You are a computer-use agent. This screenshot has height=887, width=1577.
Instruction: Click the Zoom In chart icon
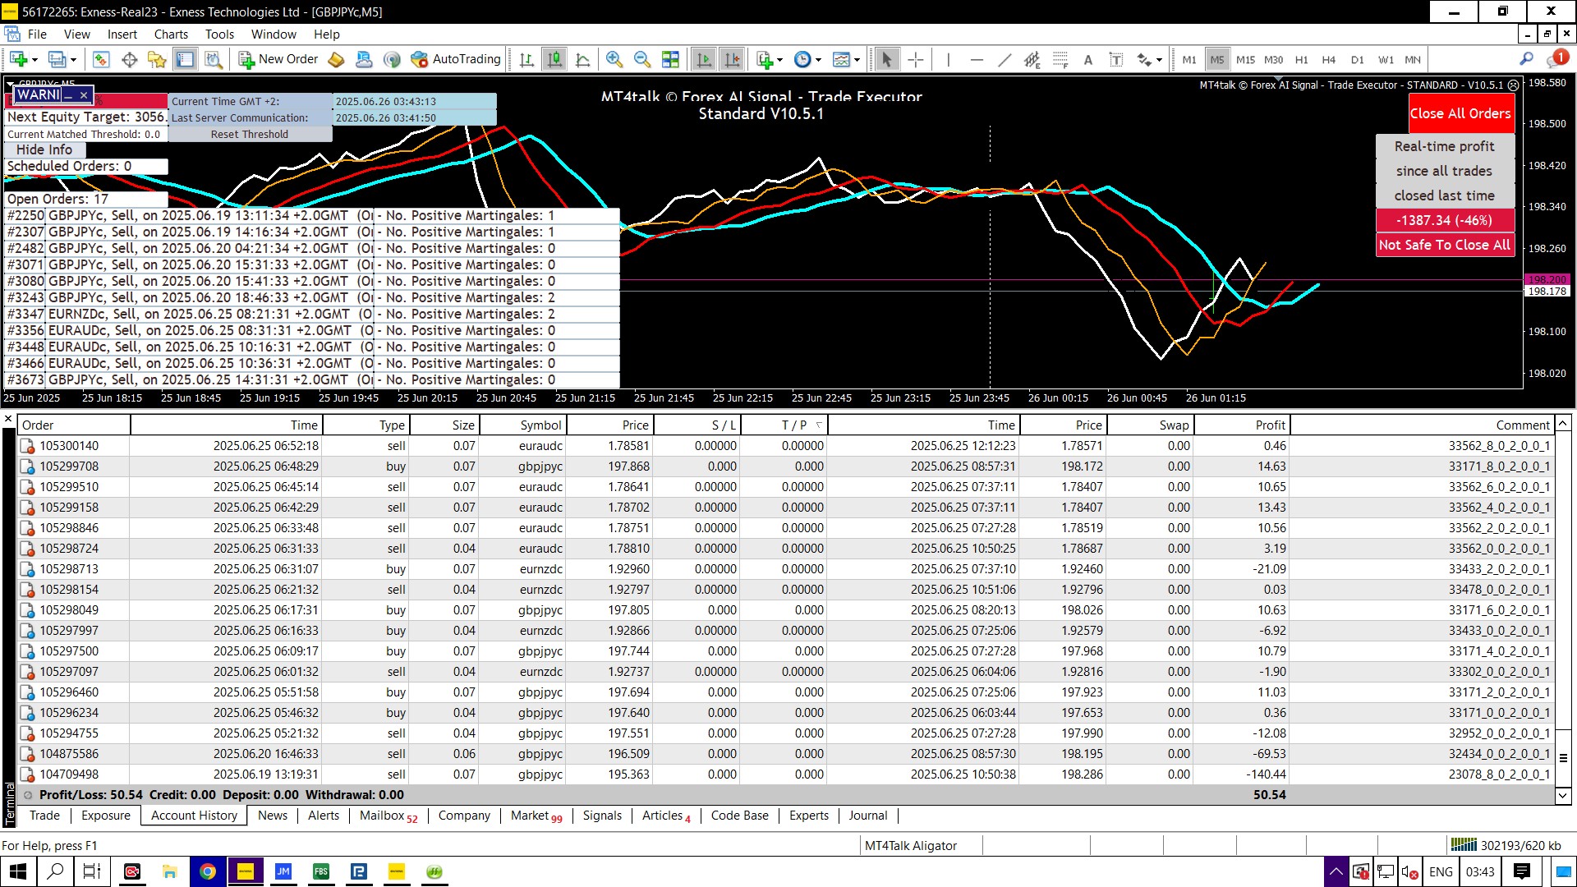point(614,59)
